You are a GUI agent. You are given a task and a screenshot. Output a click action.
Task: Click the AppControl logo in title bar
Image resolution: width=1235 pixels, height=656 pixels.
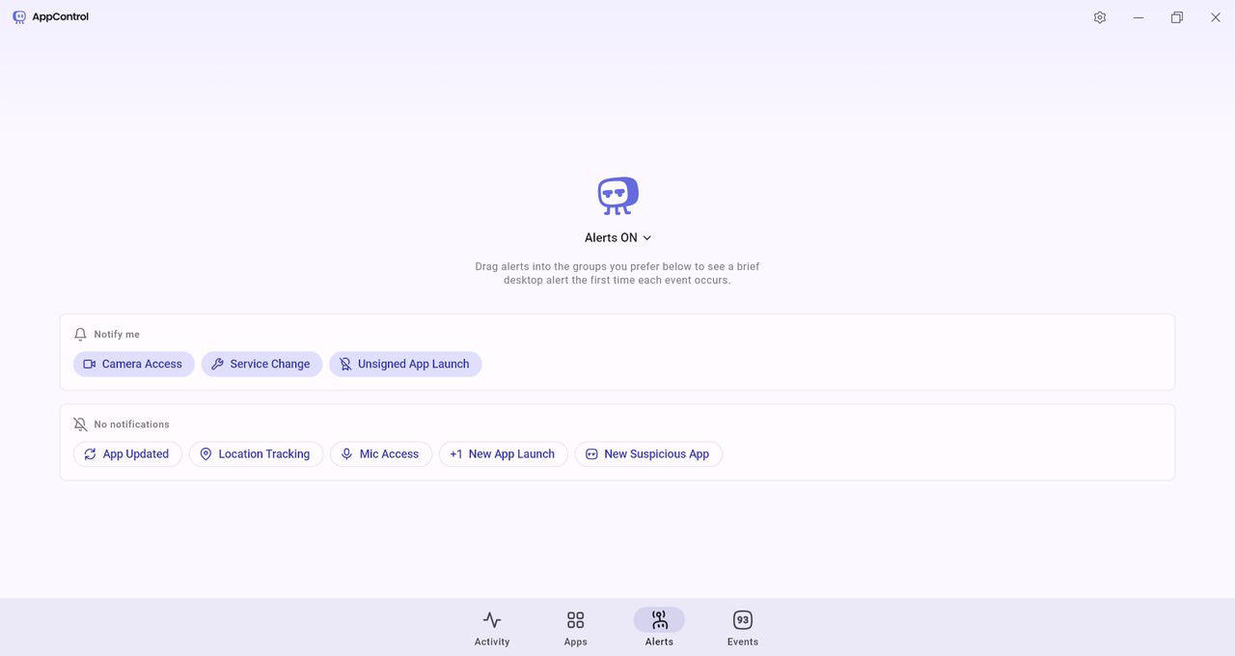pyautogui.click(x=19, y=17)
